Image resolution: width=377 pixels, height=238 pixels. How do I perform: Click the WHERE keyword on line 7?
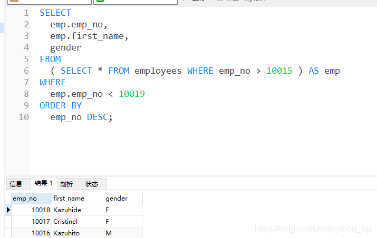(x=53, y=82)
